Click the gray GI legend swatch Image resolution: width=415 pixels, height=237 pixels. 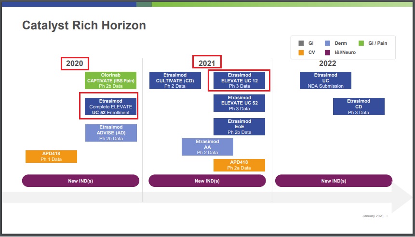(301, 43)
